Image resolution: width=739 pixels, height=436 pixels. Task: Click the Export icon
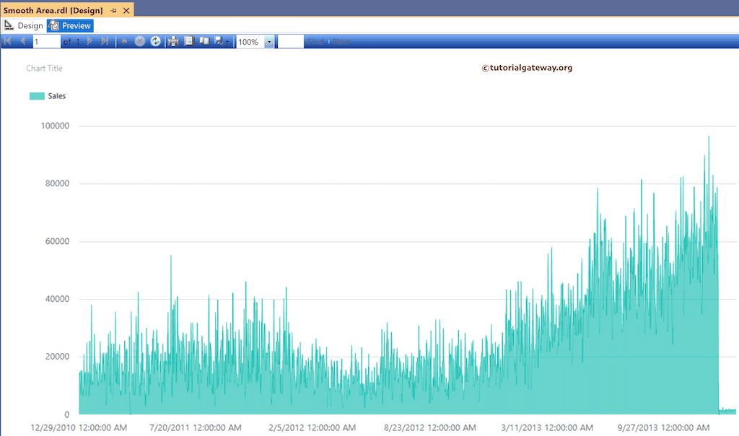pyautogui.click(x=217, y=41)
